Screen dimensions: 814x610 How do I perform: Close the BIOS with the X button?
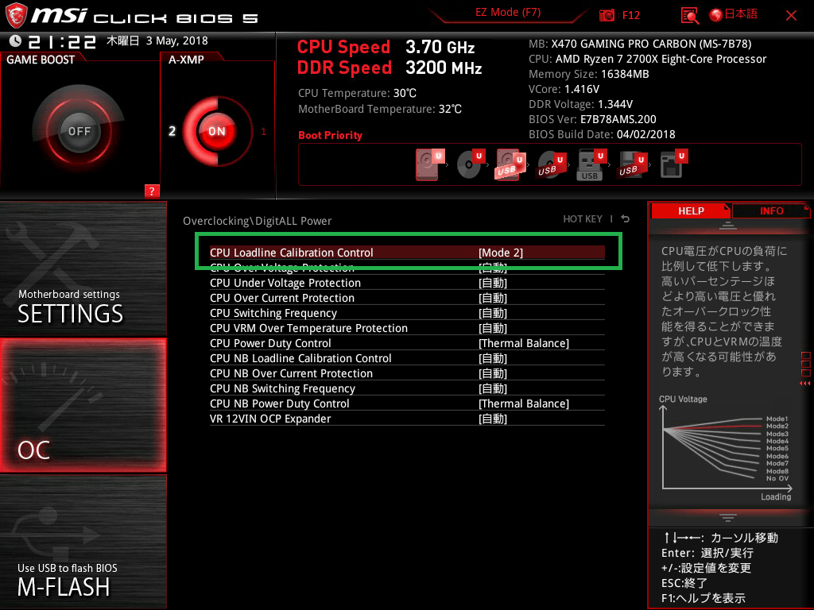click(x=791, y=16)
